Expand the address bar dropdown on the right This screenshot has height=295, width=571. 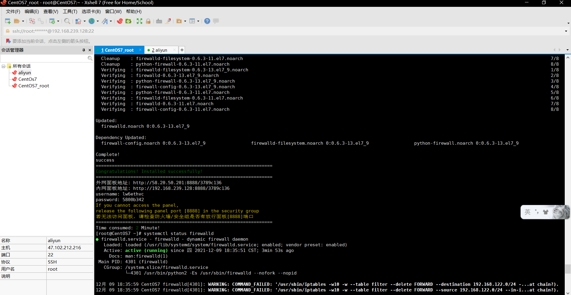click(566, 31)
